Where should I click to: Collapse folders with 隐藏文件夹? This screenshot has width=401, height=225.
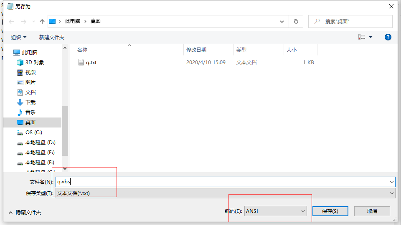25,212
